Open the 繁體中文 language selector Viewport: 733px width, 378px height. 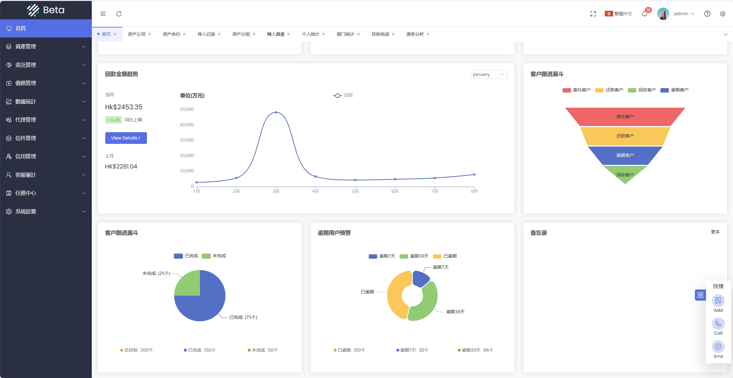(618, 14)
